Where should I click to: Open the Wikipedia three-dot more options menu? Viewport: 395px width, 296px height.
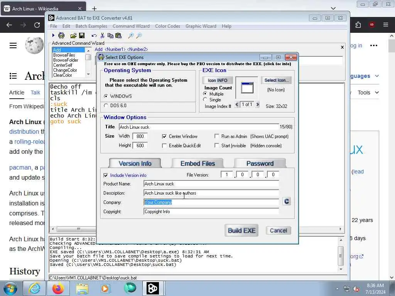[373, 45]
